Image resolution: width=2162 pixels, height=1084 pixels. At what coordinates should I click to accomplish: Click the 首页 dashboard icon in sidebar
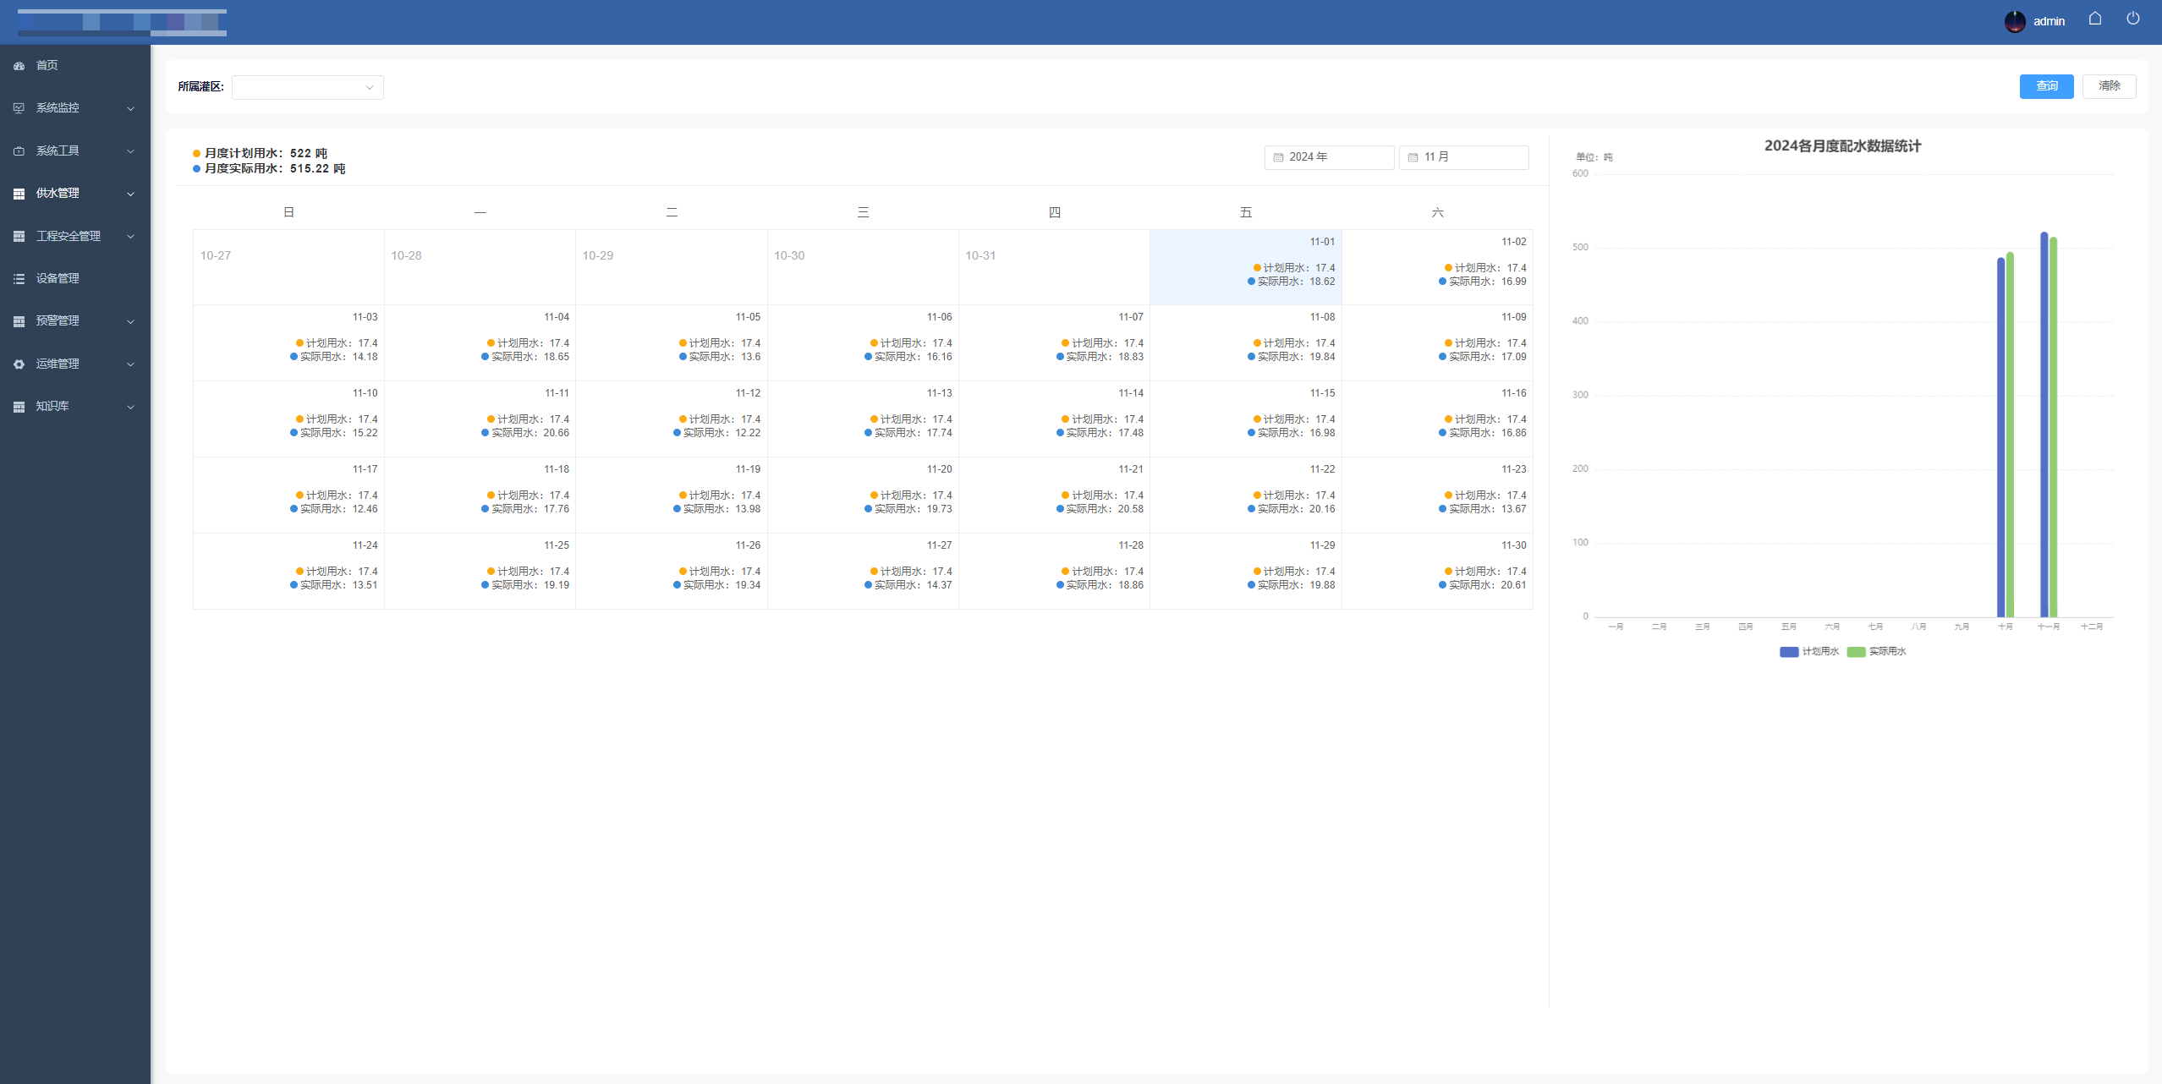pos(19,66)
